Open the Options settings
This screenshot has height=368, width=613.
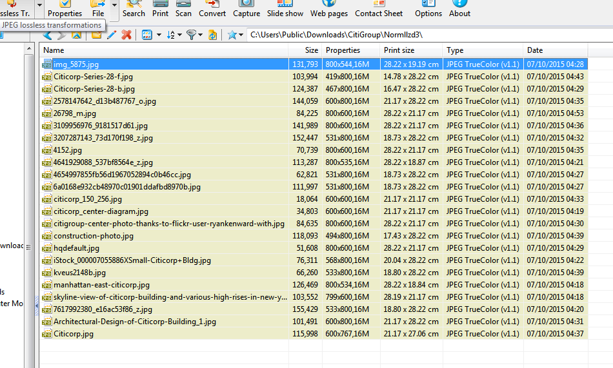click(428, 9)
